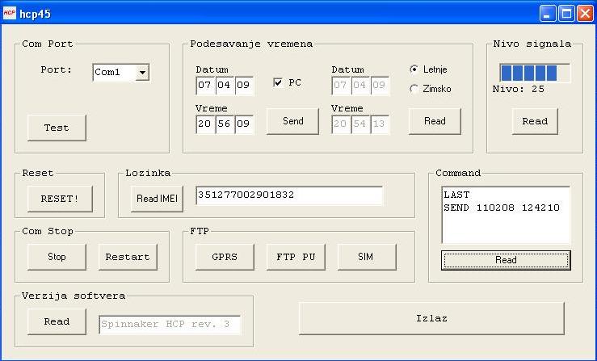The image size is (597, 361).
Task: Click the GPRS button
Action: 224,257
